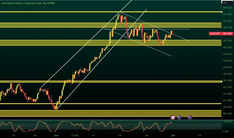Click the arrow marker on the 97.7 line
The height and width of the screenshot is (138, 234).
point(222,12)
